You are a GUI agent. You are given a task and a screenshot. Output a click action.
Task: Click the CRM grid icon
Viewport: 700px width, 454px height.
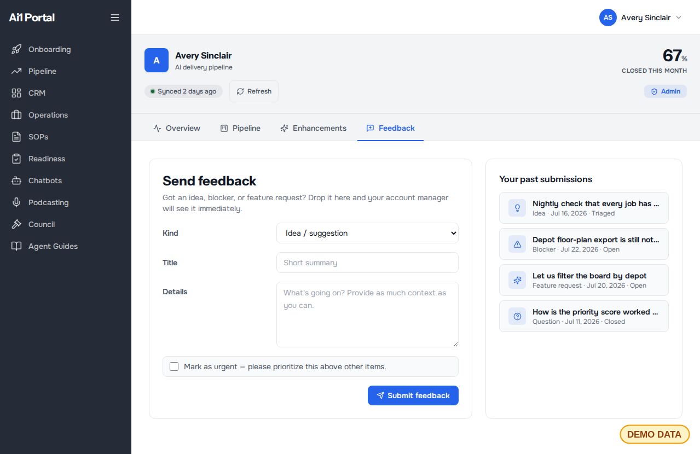pos(16,93)
